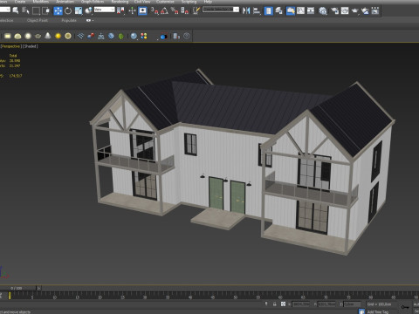Open the Material Editor
The width and height of the screenshot is (419, 314).
pyautogui.click(x=323, y=11)
